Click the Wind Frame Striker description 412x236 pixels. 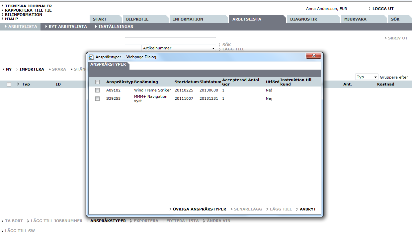tap(152, 90)
